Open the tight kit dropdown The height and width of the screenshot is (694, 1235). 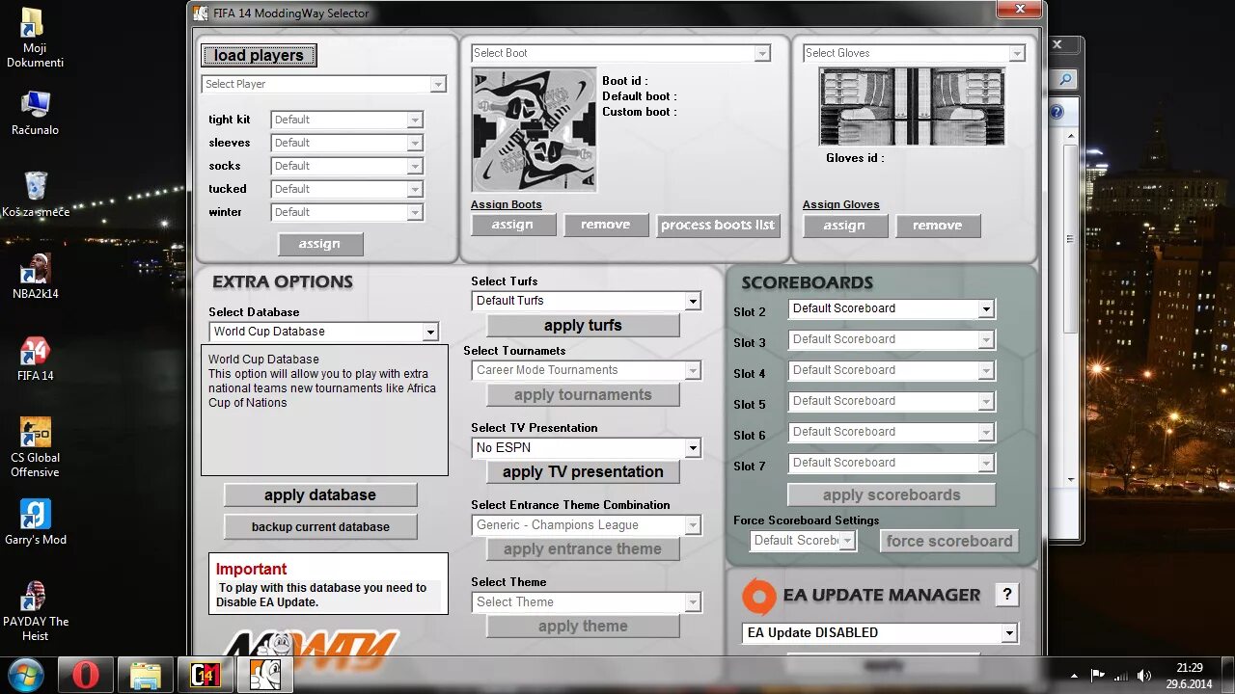347,120
